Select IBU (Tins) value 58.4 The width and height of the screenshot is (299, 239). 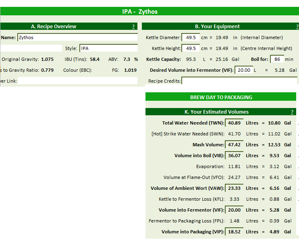coord(95,59)
